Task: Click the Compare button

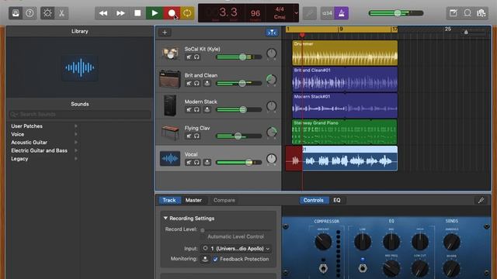Action: pos(224,200)
